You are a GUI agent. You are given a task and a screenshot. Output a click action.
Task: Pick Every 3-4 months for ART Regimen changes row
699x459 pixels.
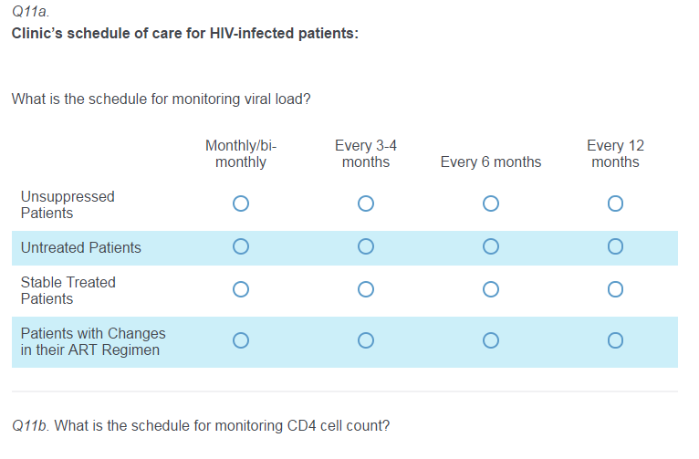point(366,340)
